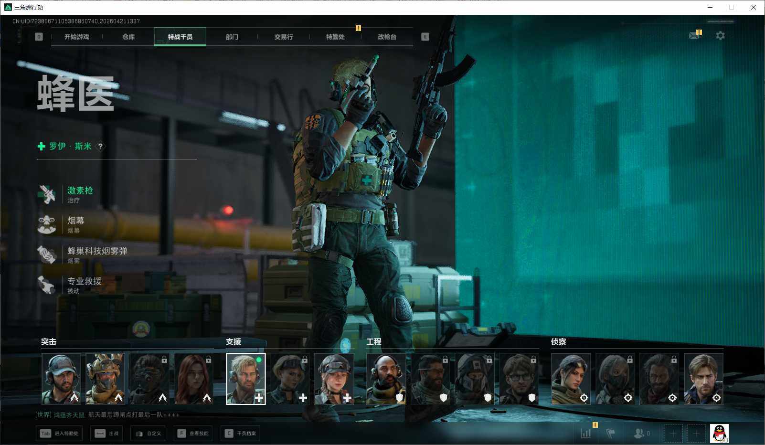
Task: Select the locked dark-masked operator under 突击
Action: (x=149, y=379)
